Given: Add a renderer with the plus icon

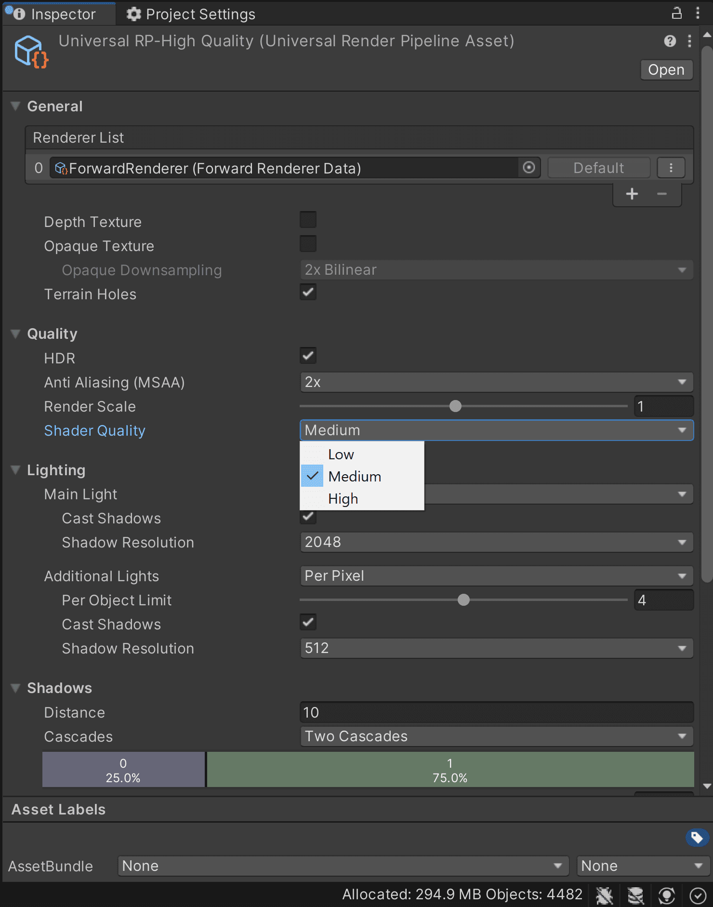Looking at the screenshot, I should [632, 194].
